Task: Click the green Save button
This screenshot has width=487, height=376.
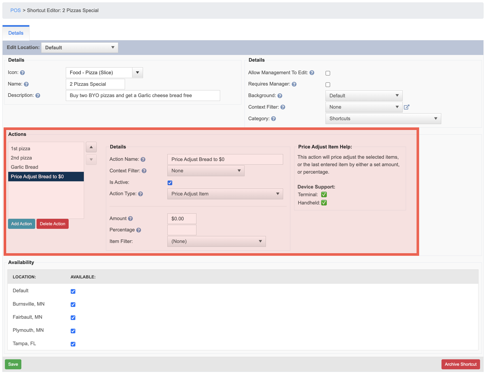Action: click(13, 364)
